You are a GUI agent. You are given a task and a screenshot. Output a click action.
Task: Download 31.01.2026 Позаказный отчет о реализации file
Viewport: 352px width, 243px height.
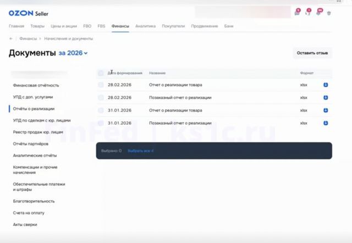coord(326,123)
